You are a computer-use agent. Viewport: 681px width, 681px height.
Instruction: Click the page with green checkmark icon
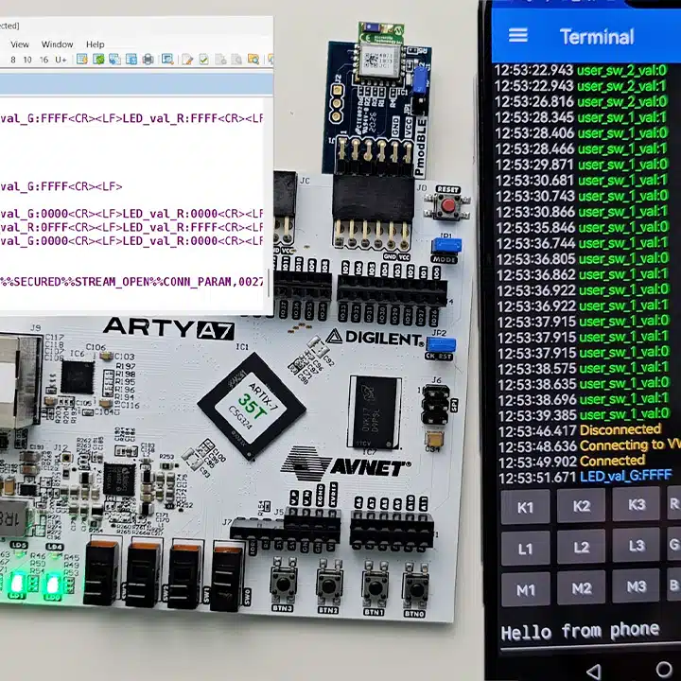(203, 60)
